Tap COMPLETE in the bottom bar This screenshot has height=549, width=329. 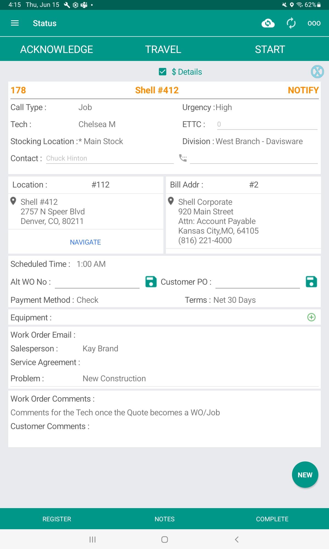[x=272, y=519]
